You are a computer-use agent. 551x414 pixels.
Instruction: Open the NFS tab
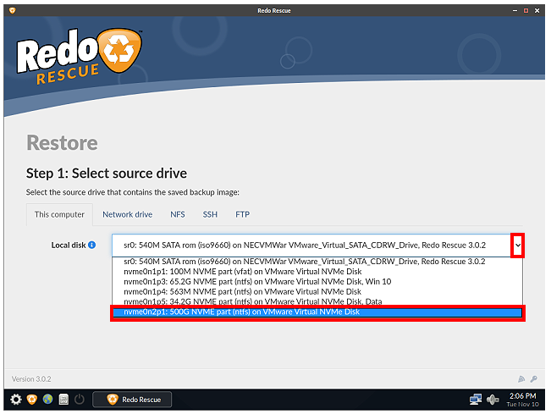(178, 214)
